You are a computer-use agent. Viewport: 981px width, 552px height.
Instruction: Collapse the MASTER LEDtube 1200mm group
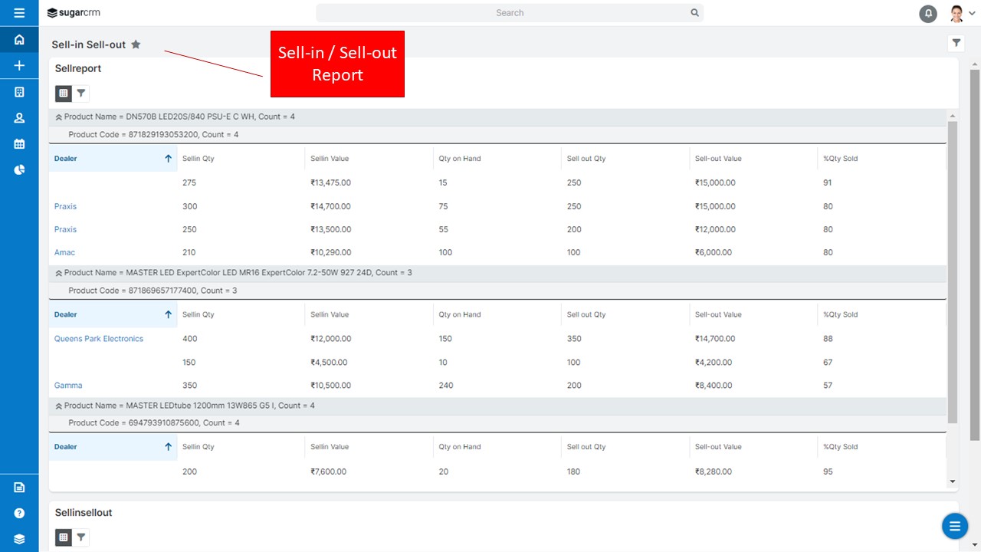click(58, 406)
